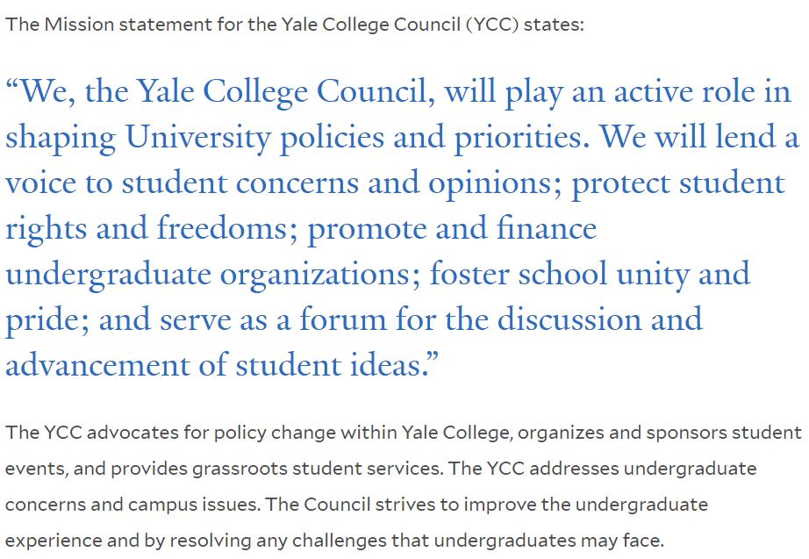This screenshot has height=559, width=809.
Task: Click the word "forum" in the blue quote
Action: [x=343, y=319]
